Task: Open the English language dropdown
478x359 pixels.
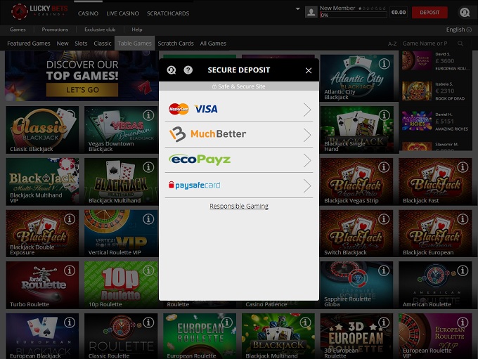Action: coord(458,30)
